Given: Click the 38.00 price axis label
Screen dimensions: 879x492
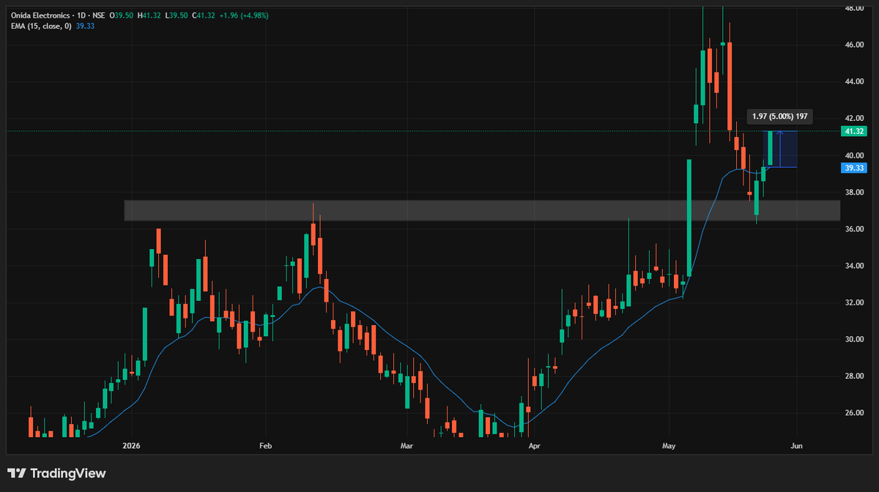Looking at the screenshot, I should click(854, 192).
